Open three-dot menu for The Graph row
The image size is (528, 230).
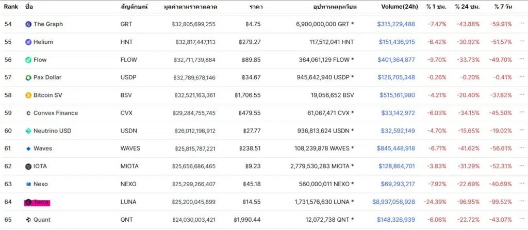coord(522,24)
